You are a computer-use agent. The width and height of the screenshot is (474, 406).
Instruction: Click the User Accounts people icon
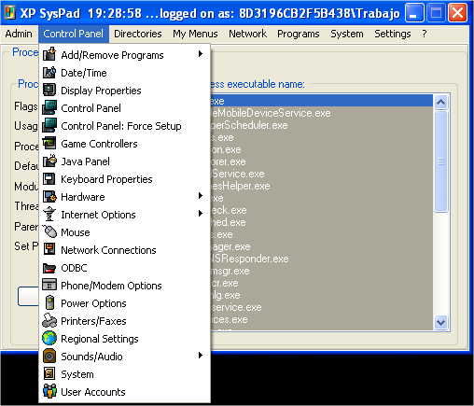49,392
